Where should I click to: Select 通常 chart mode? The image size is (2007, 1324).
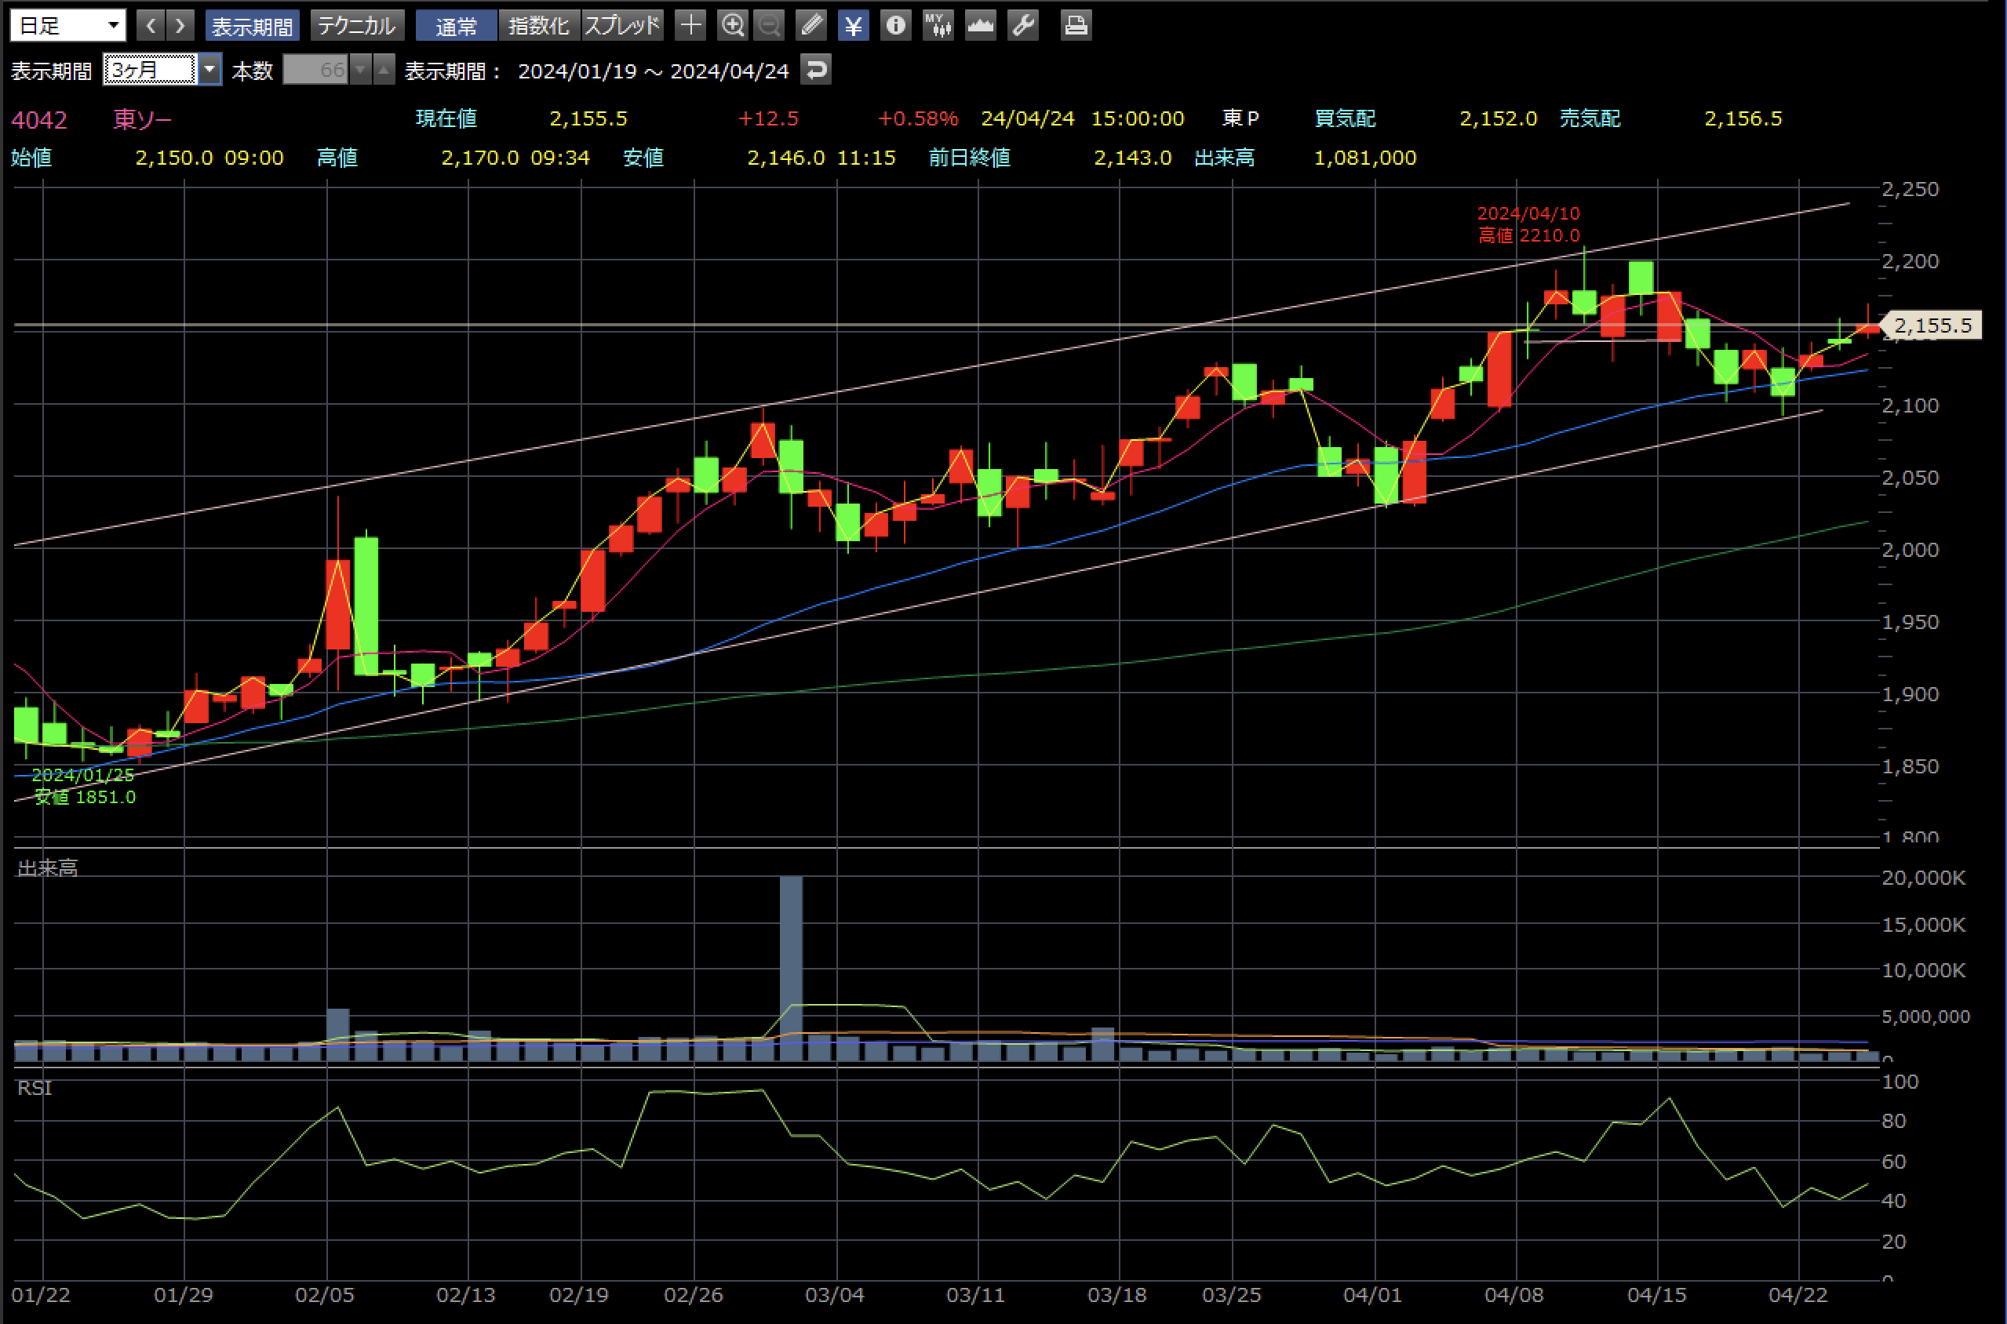456,25
